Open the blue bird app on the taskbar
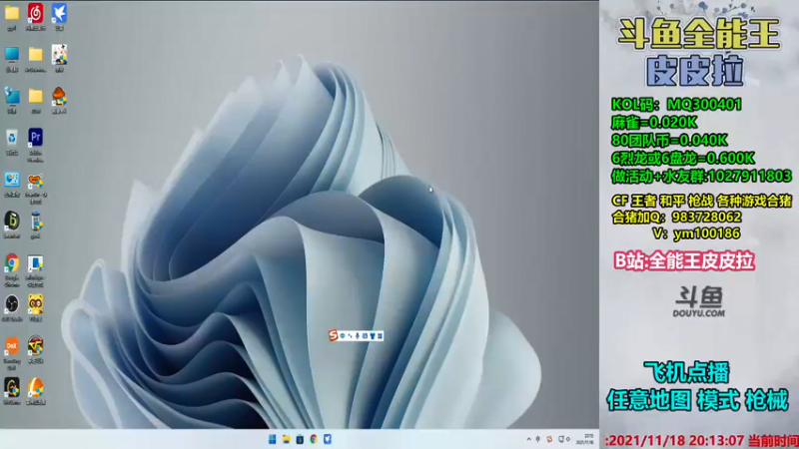Screen dimensions: 799x449 328,439
